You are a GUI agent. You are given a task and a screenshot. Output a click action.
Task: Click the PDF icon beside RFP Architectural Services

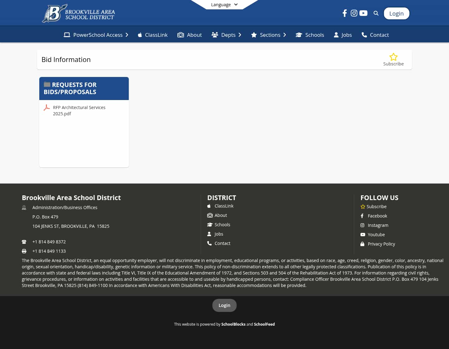click(x=47, y=108)
